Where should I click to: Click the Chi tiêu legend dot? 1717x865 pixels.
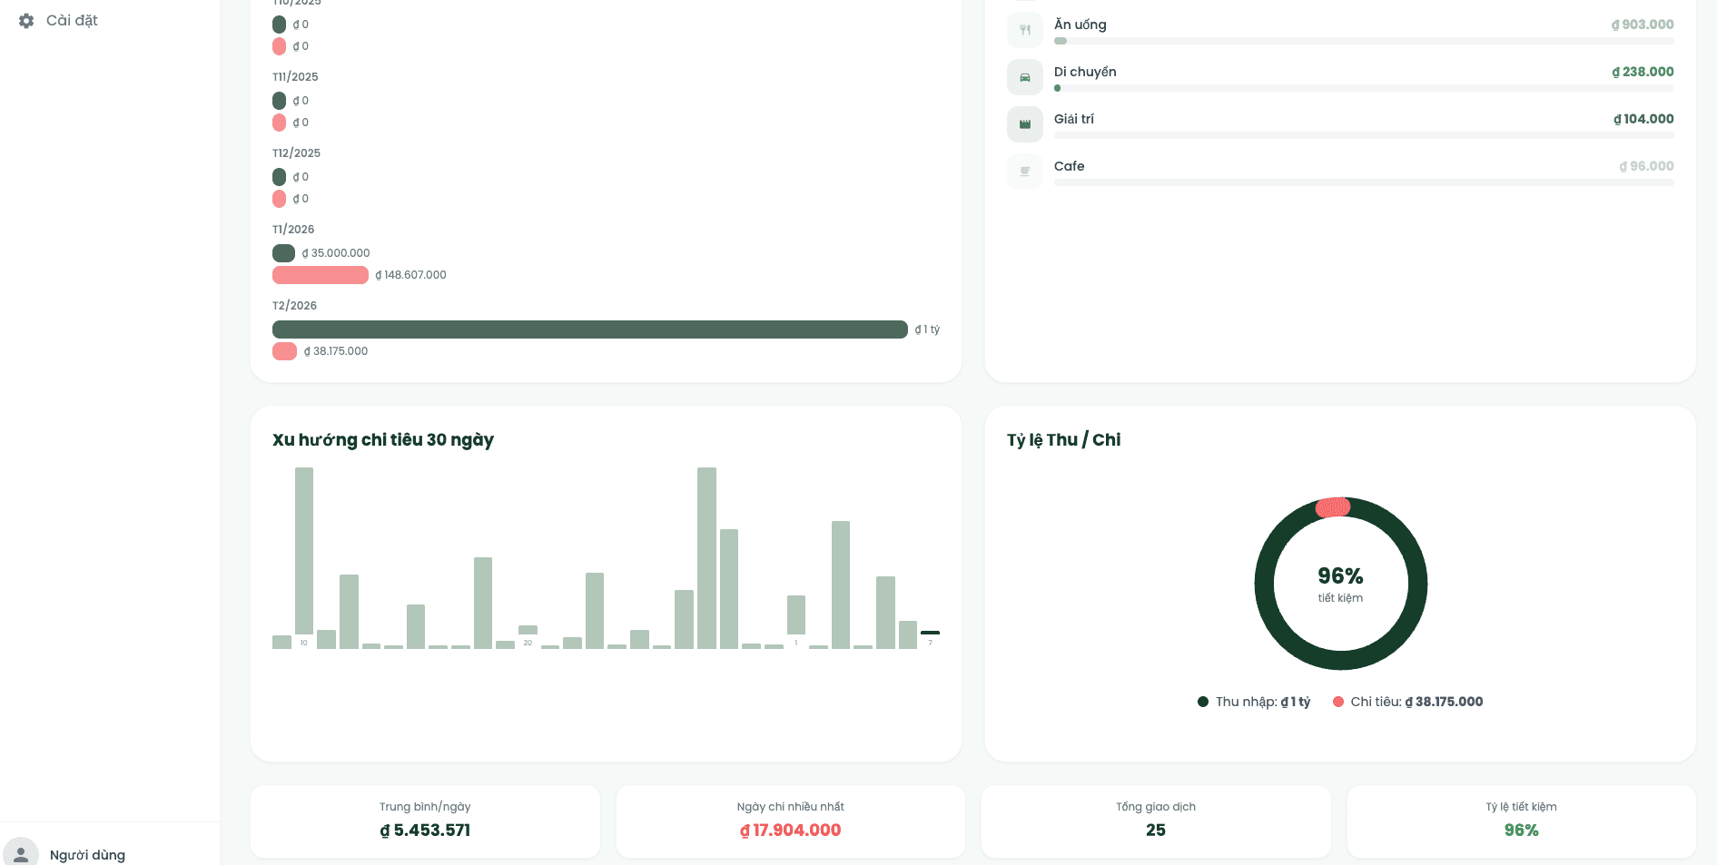coord(1337,702)
